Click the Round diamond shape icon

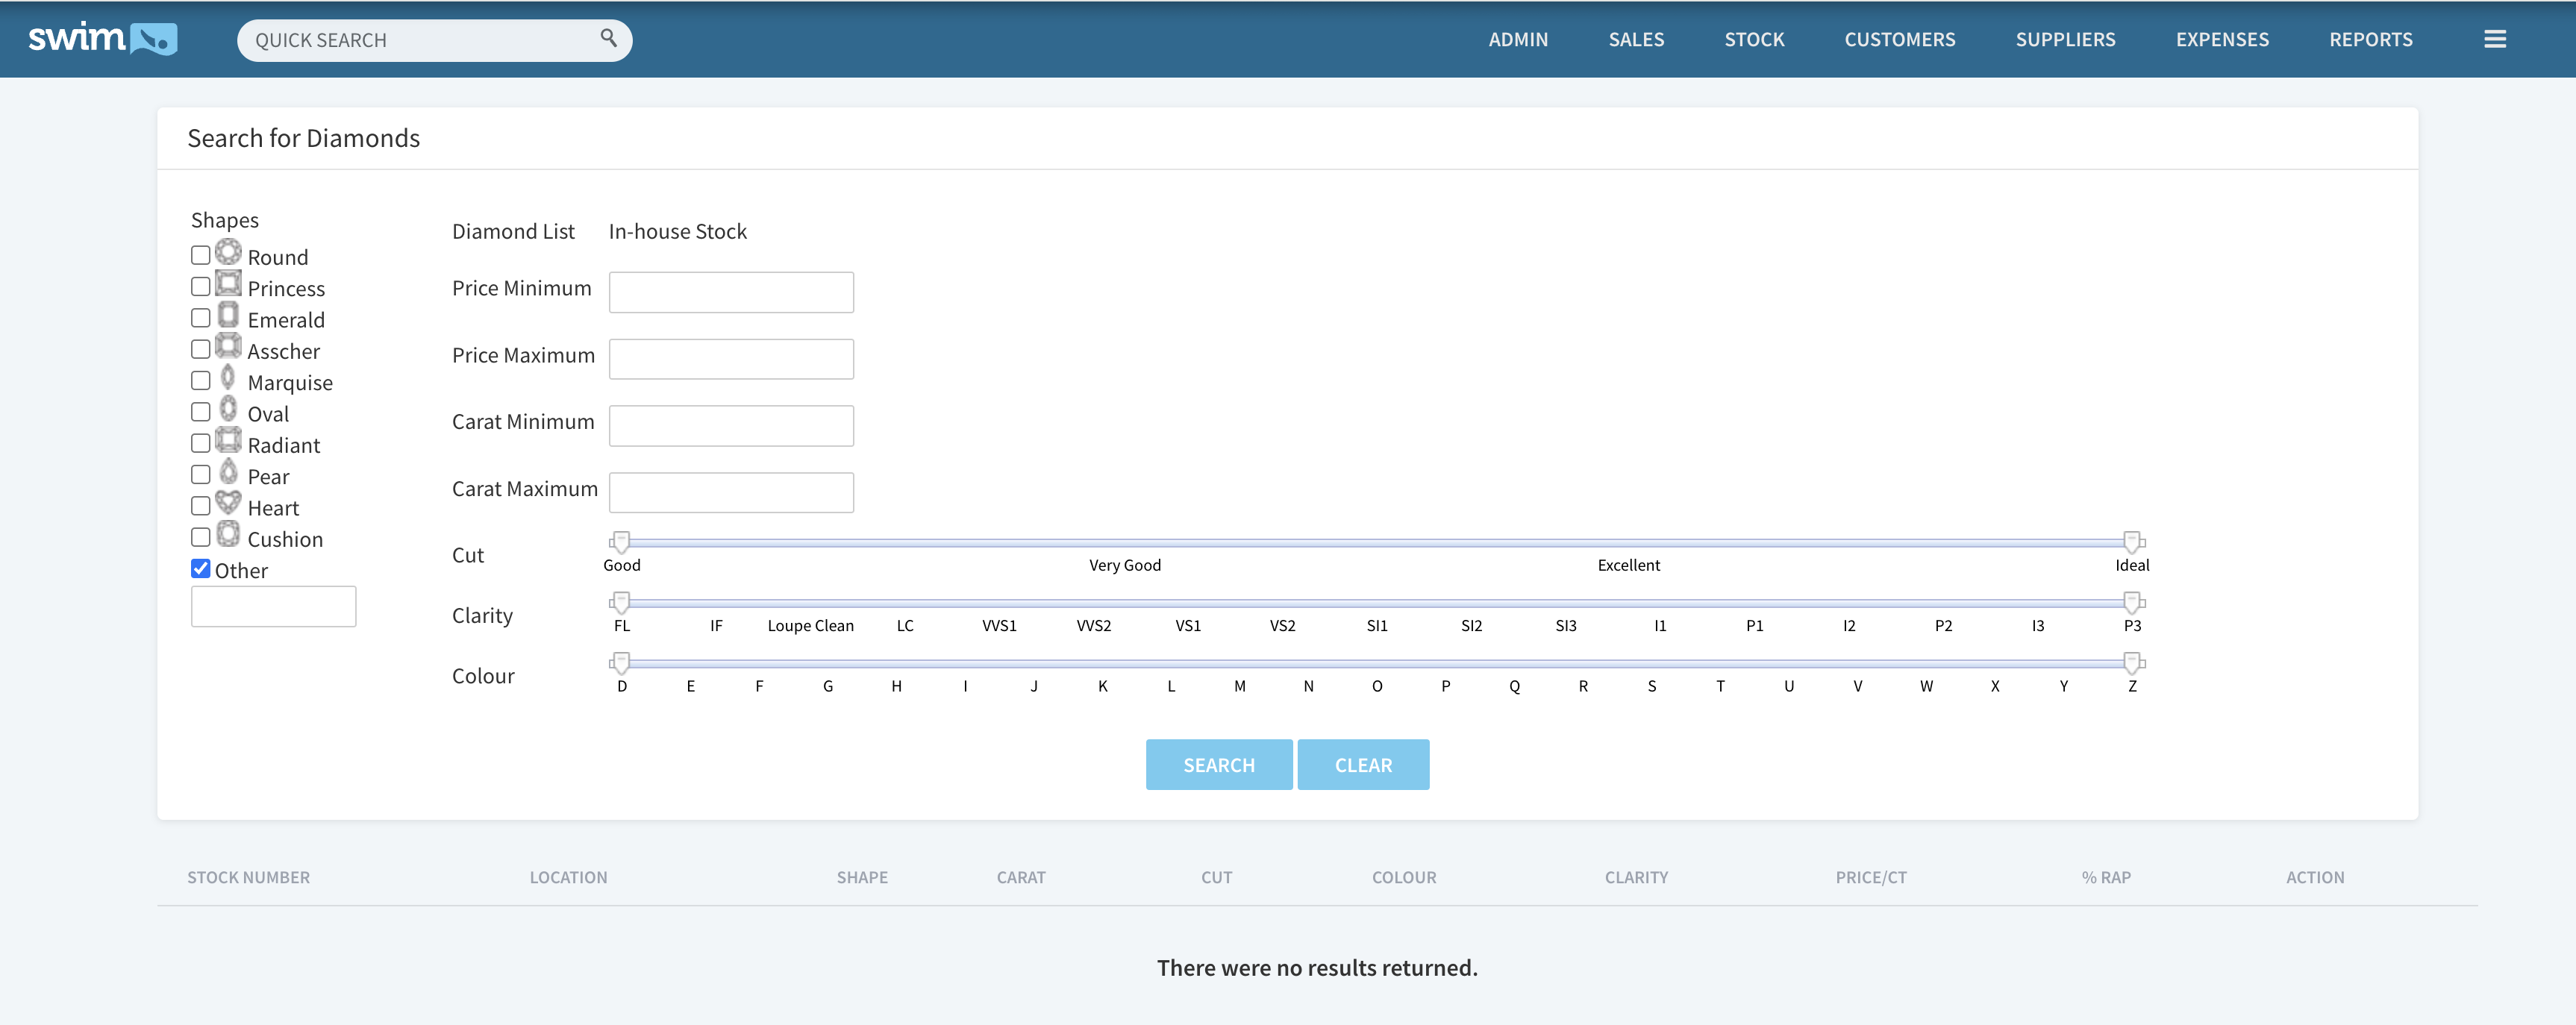coord(228,252)
